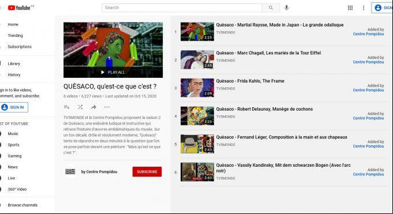Select Library in the sidebar
This screenshot has width=393, height=214.
[x=14, y=63]
